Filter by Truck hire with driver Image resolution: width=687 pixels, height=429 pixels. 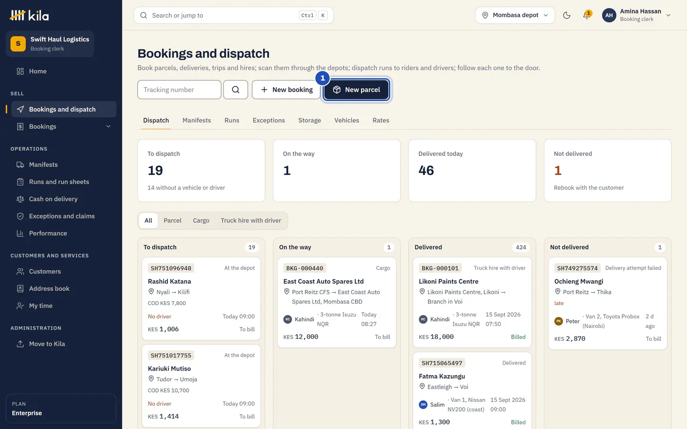pyautogui.click(x=251, y=221)
